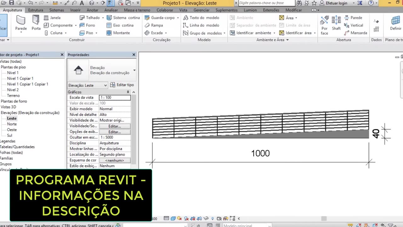Click the Save icon in quick access toolbar

click(x=11, y=3)
